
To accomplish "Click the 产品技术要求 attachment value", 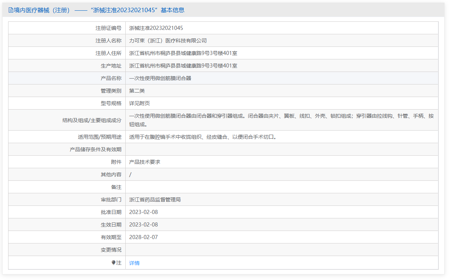I will (x=145, y=162).
